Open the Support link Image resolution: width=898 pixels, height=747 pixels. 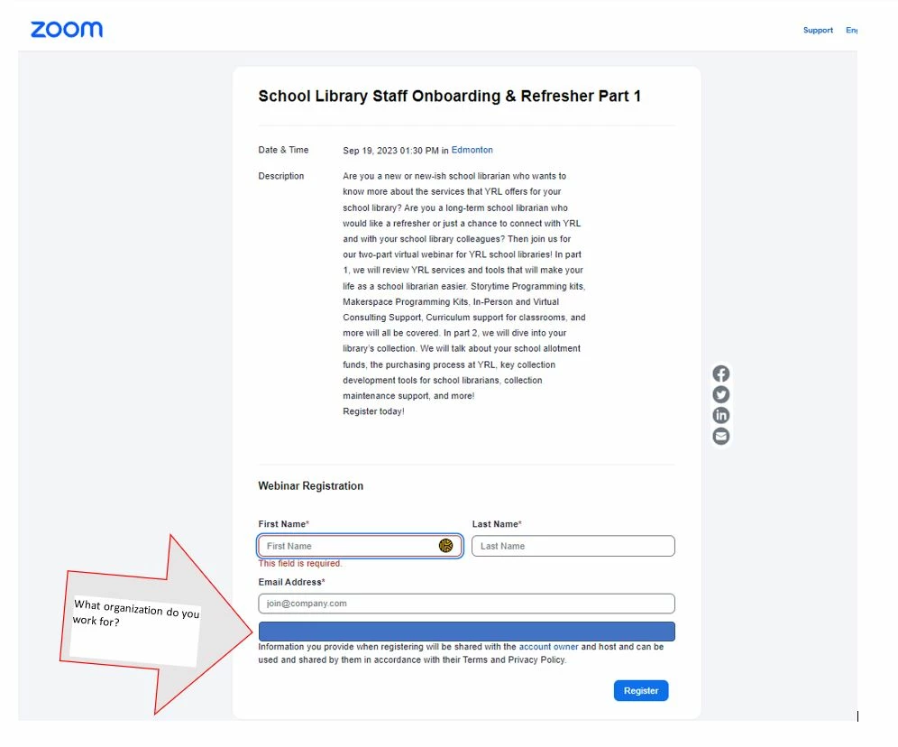coord(818,30)
